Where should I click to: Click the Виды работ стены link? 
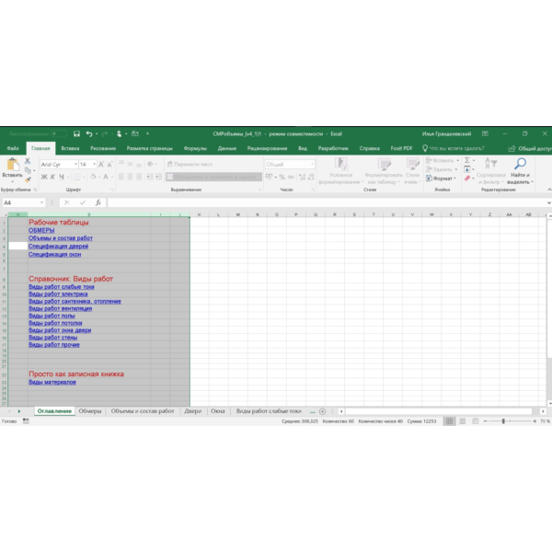tap(52, 338)
